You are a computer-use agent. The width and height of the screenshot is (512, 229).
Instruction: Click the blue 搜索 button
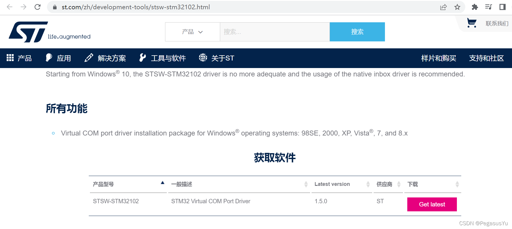pyautogui.click(x=357, y=32)
